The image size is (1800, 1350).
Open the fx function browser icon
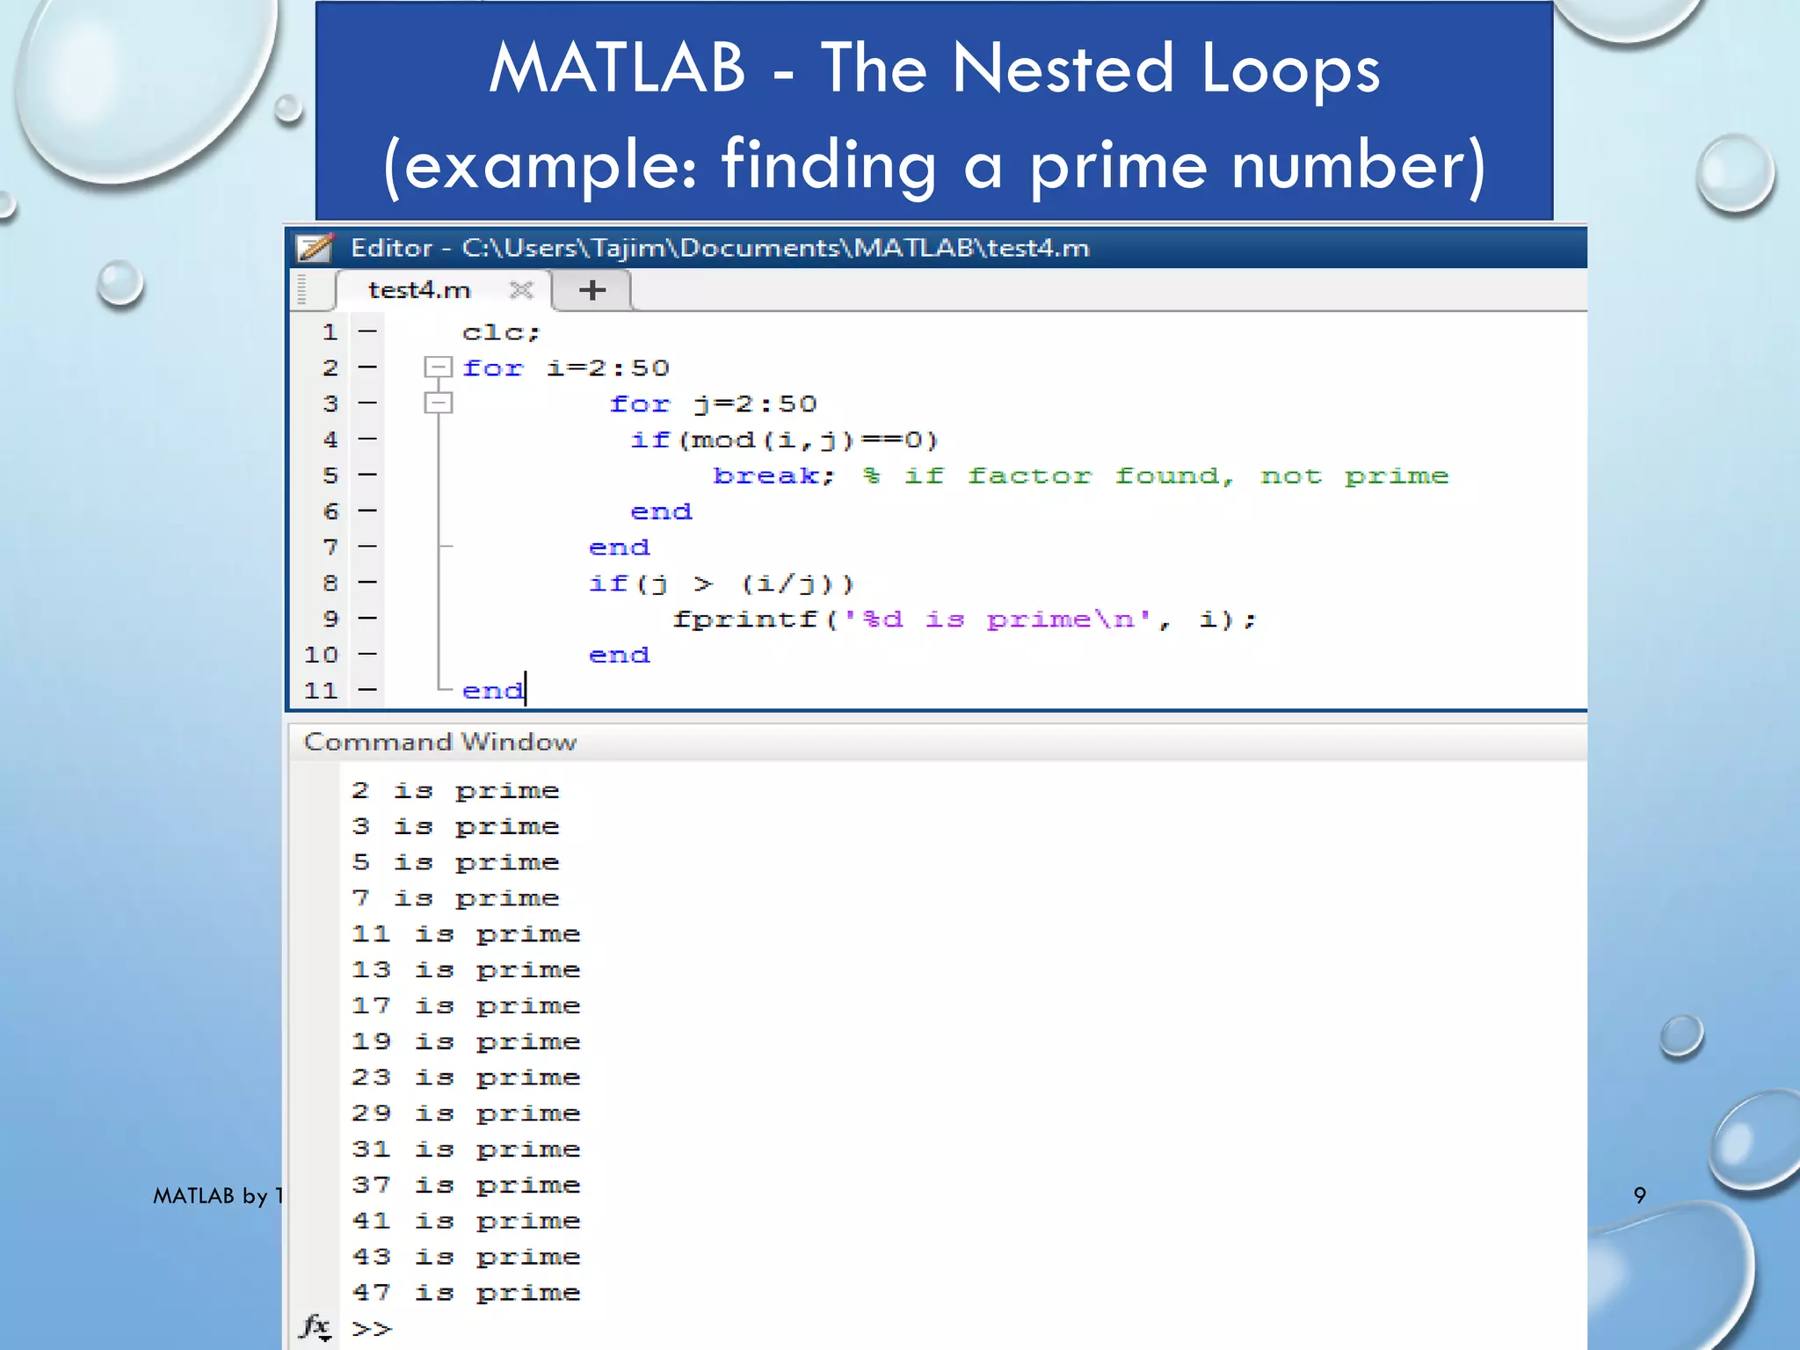click(315, 1325)
